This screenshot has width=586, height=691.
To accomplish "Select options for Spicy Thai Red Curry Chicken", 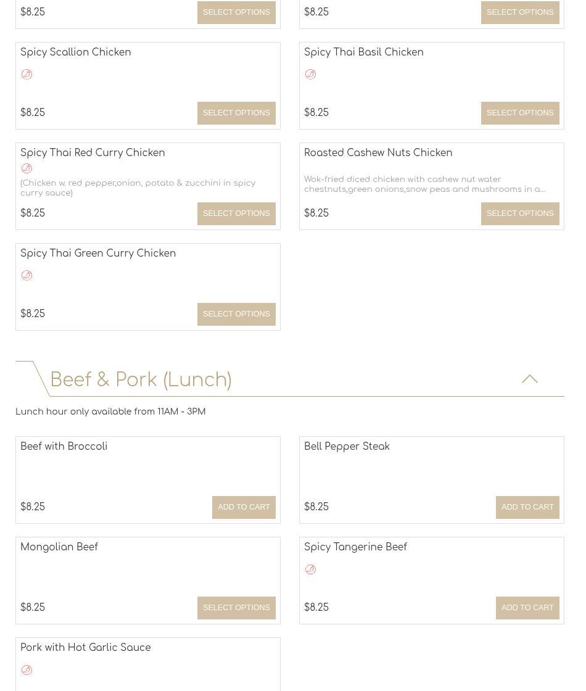I will point(236,213).
